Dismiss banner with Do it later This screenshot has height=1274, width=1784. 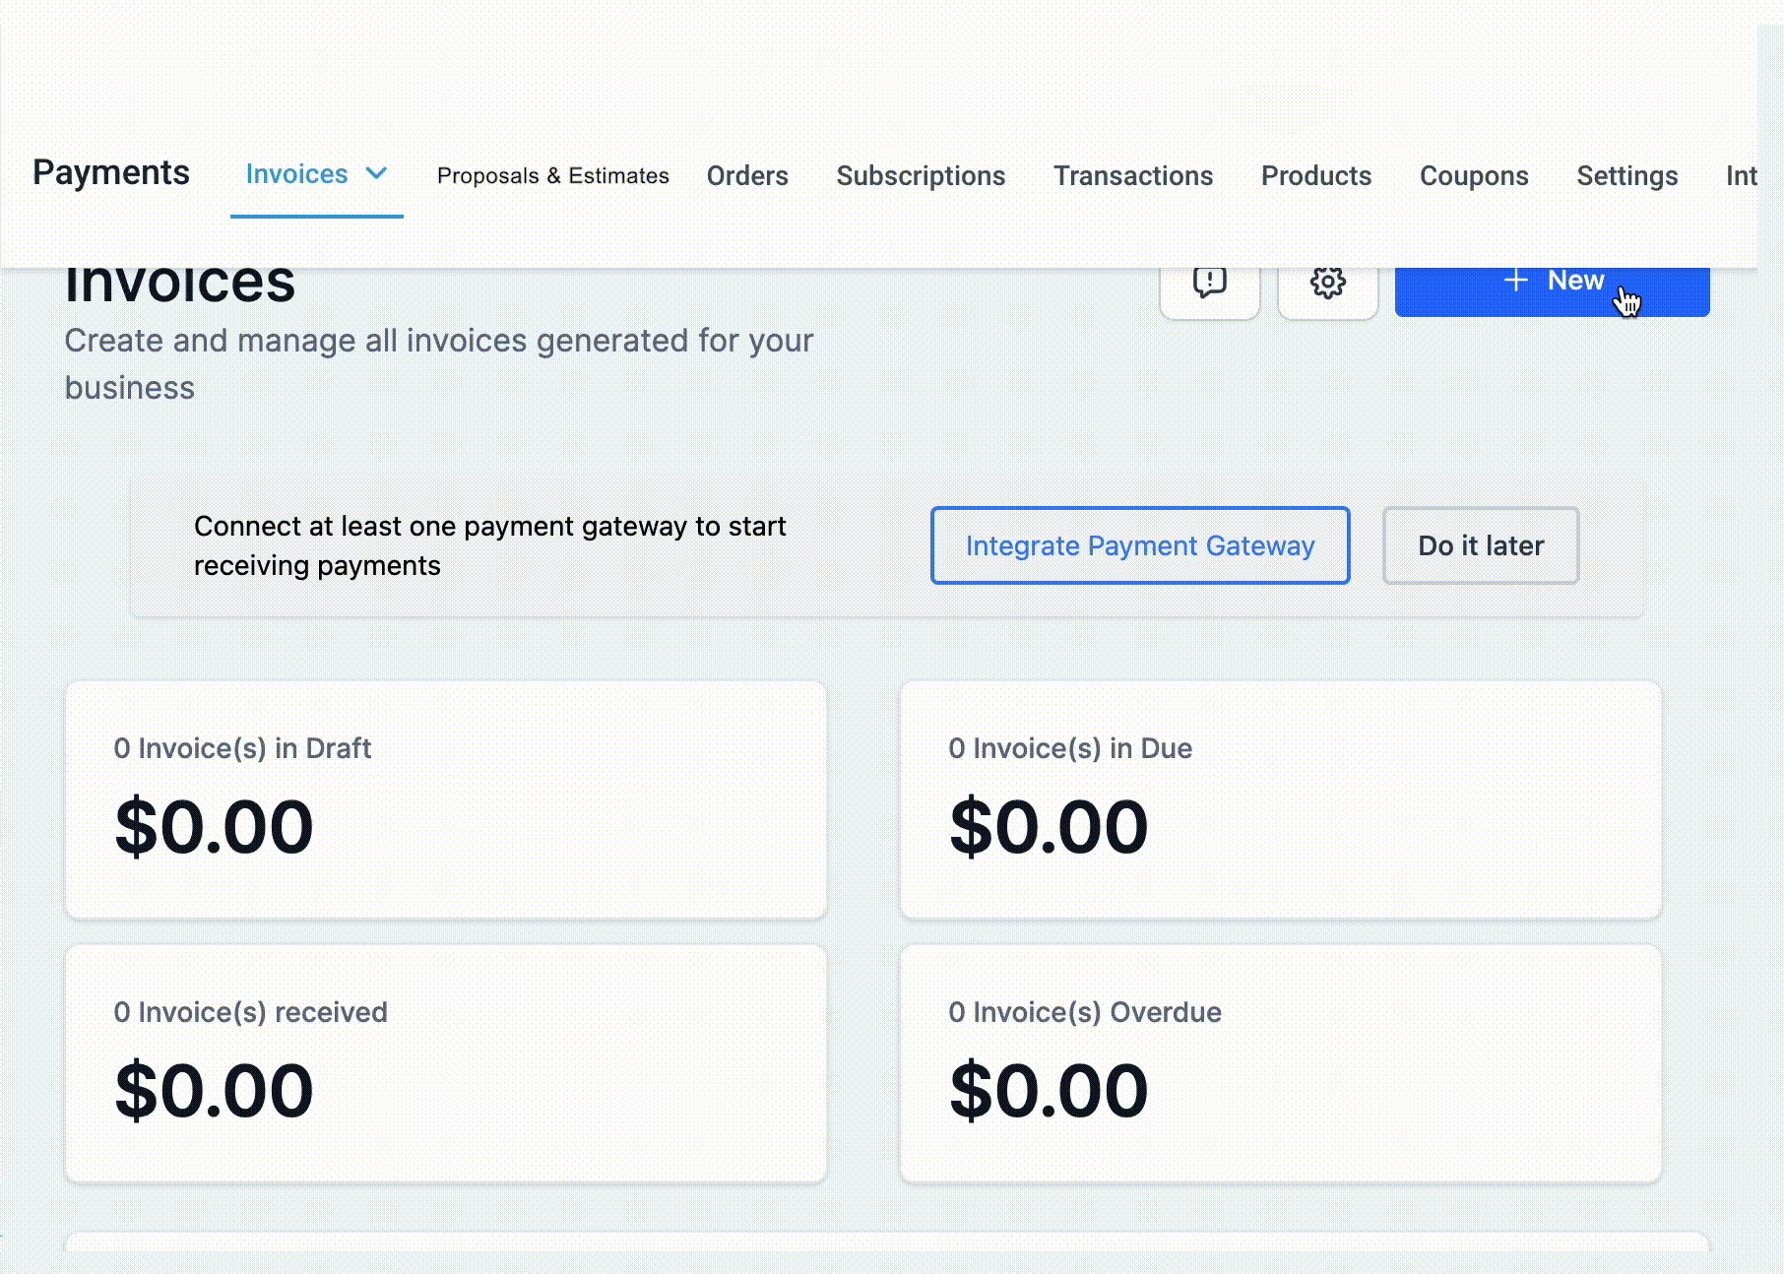pyautogui.click(x=1480, y=545)
